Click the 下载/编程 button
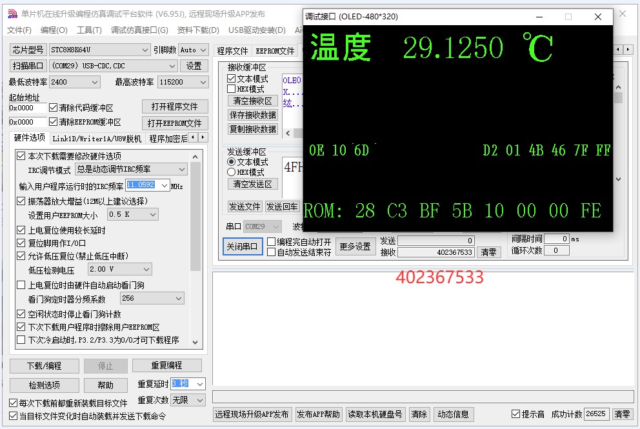 pos(44,366)
